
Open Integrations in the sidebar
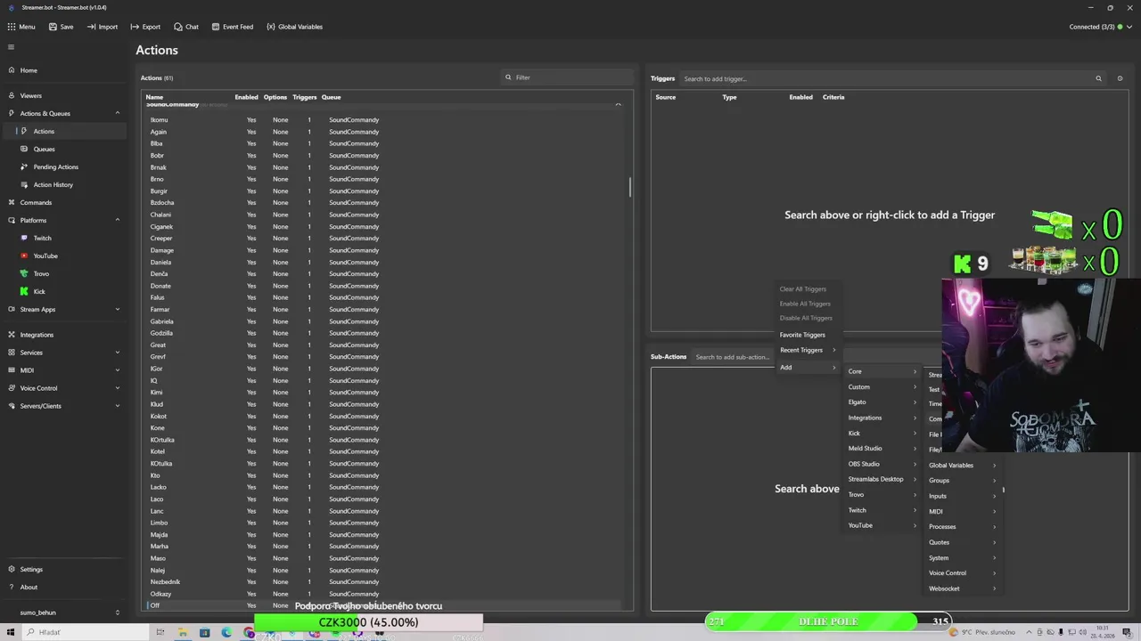[x=37, y=335]
